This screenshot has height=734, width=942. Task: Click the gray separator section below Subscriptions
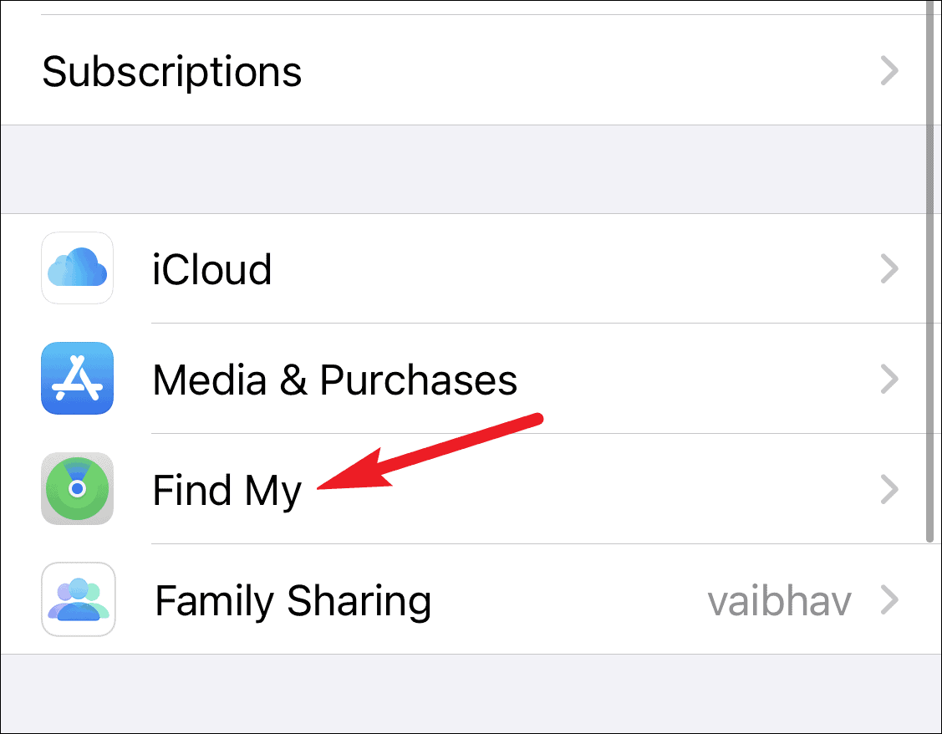[462, 170]
